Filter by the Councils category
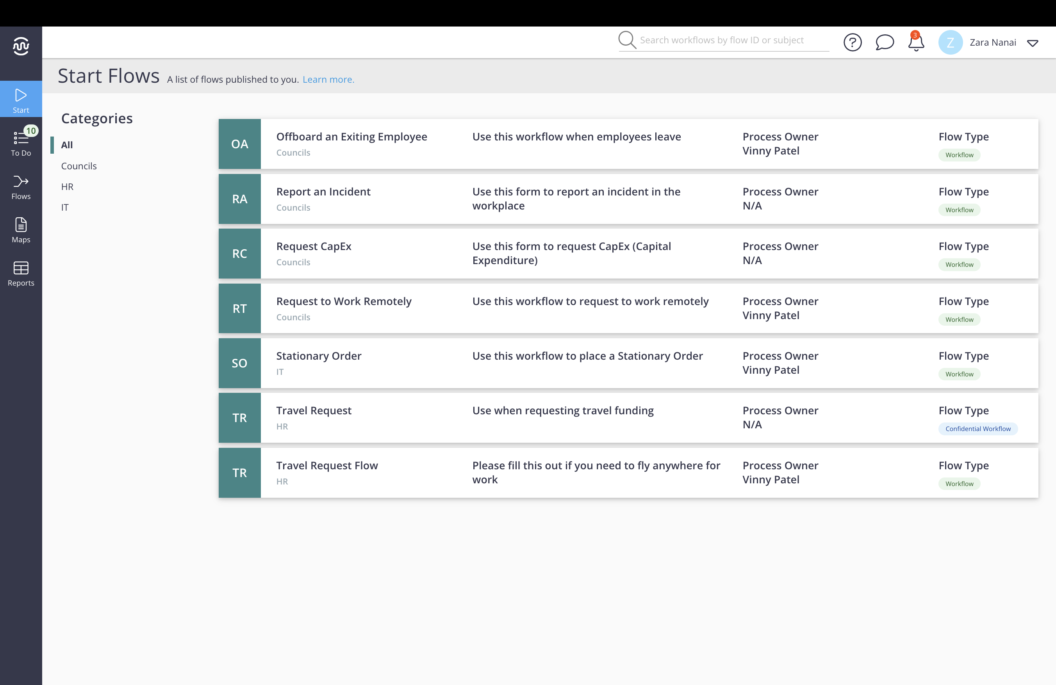The image size is (1056, 685). point(78,166)
